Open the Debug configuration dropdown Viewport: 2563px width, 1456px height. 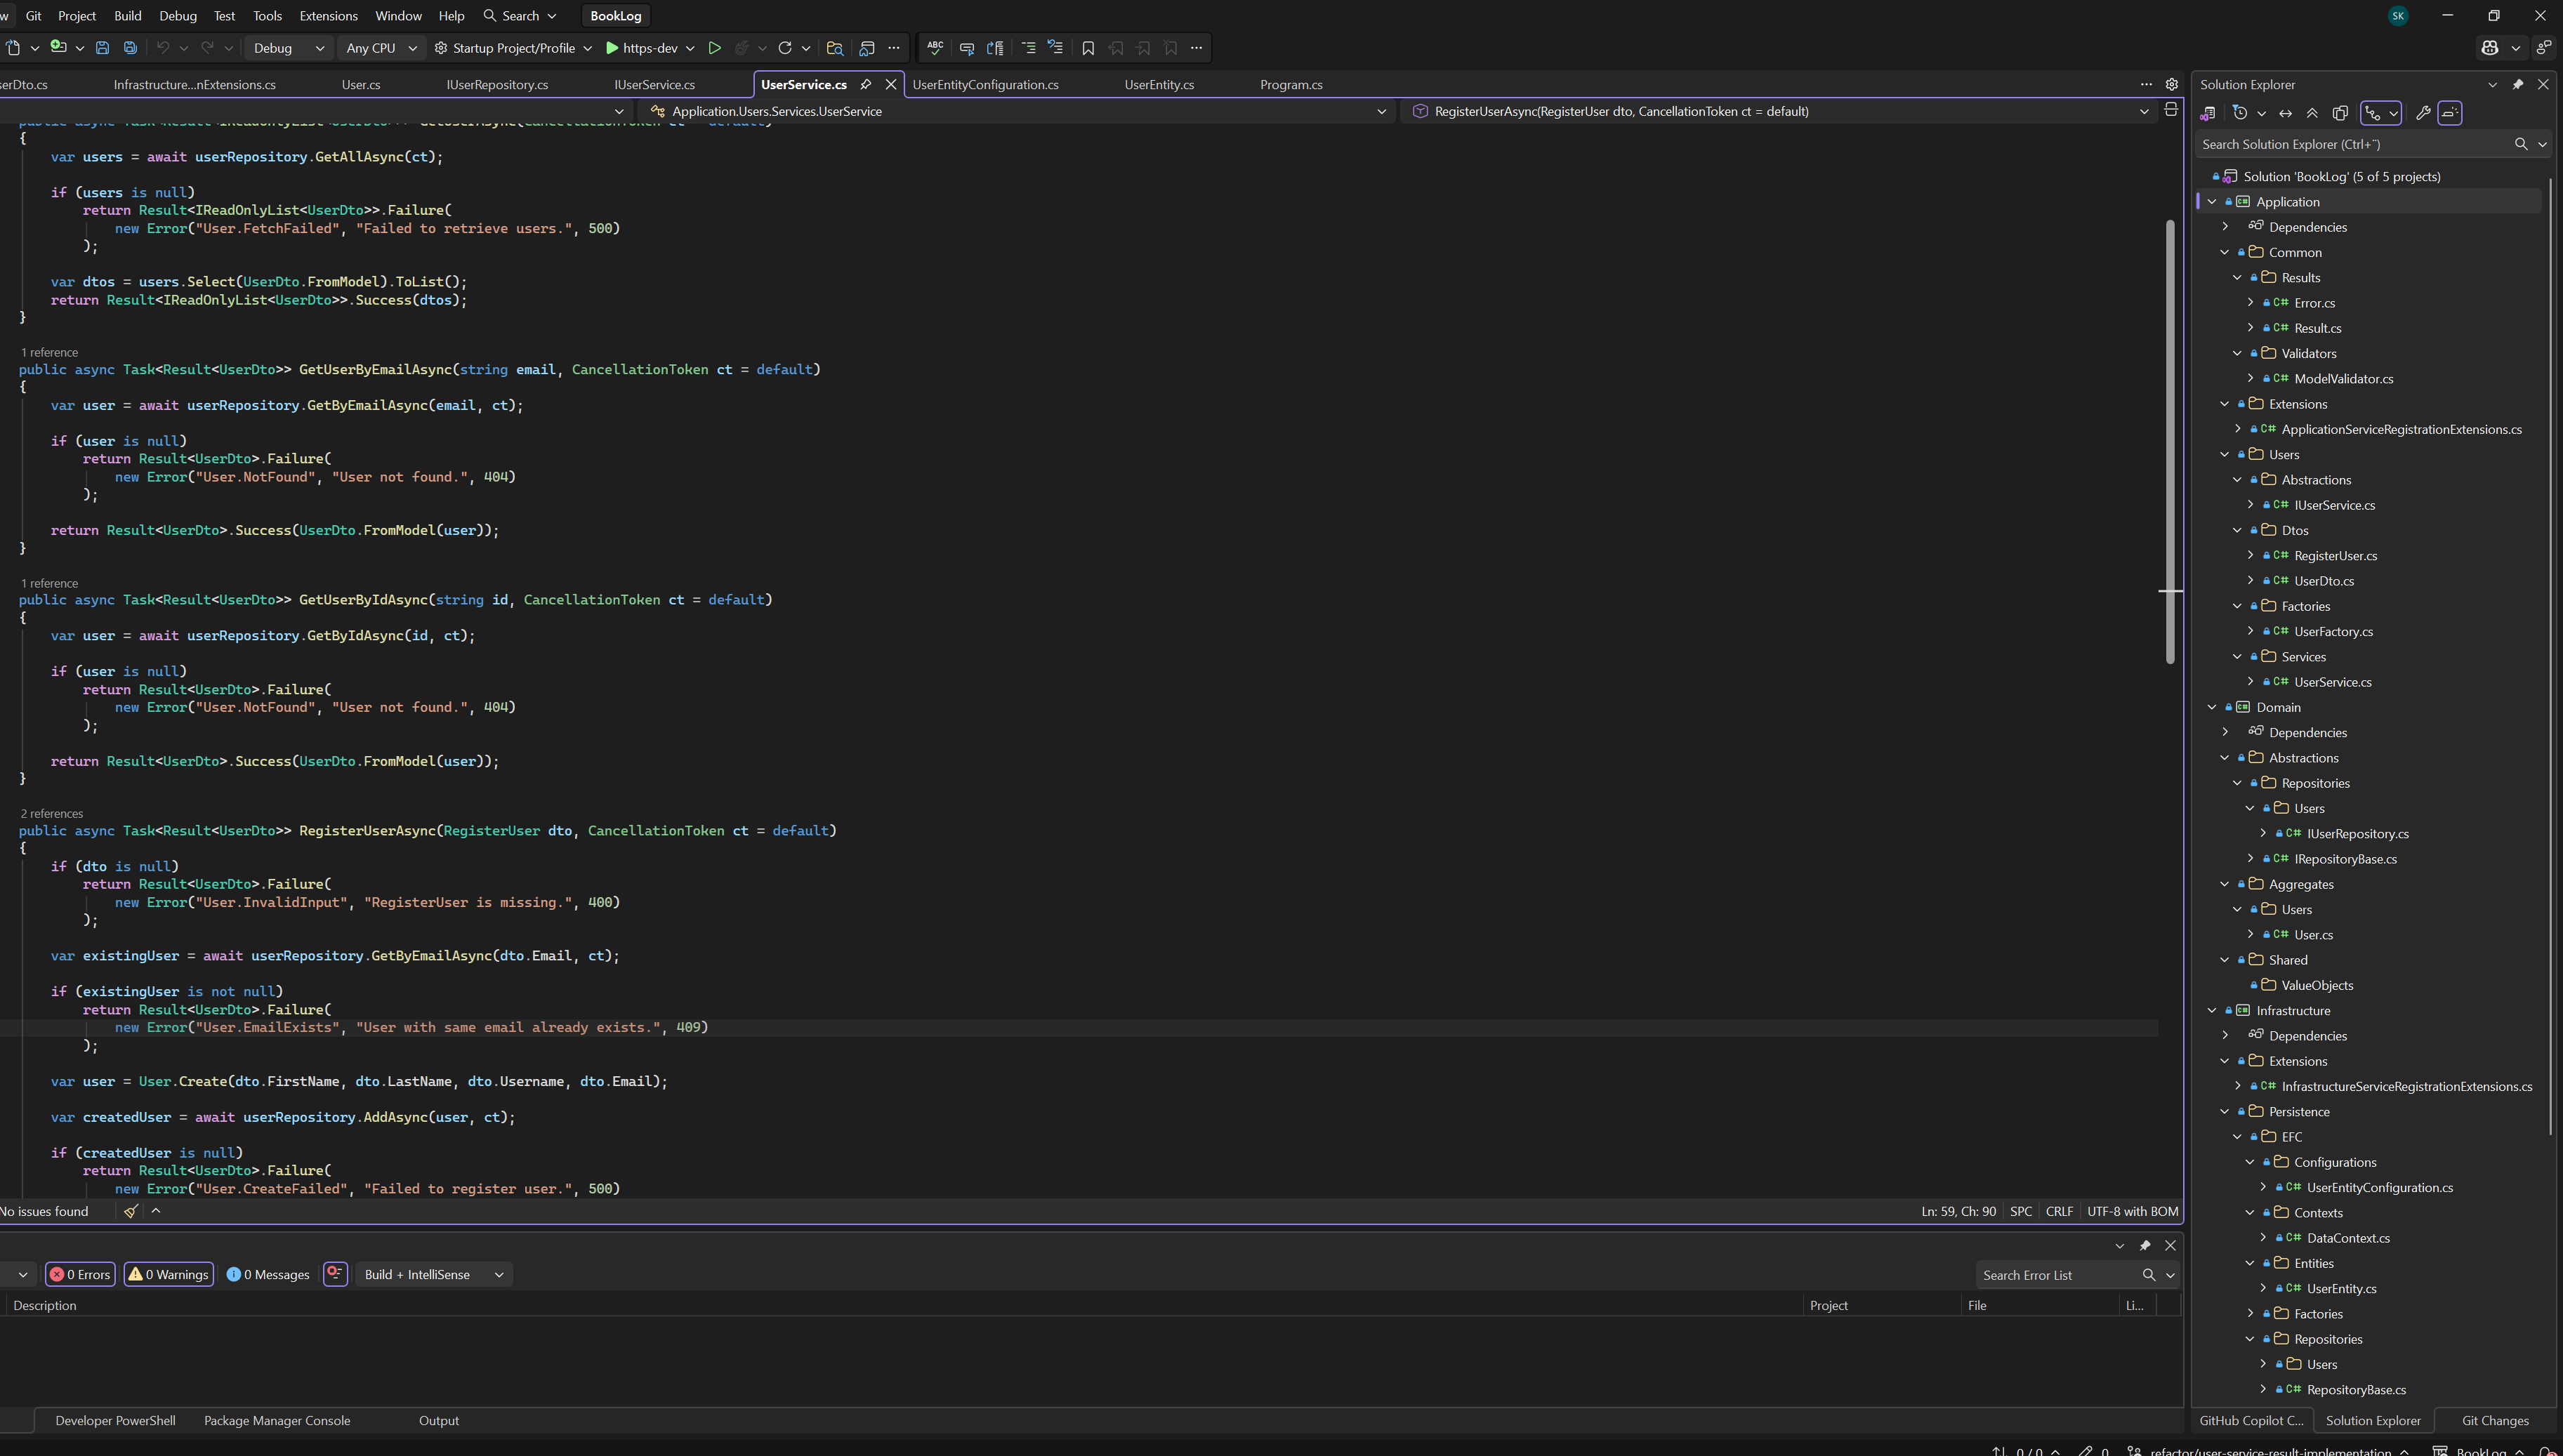[x=288, y=48]
